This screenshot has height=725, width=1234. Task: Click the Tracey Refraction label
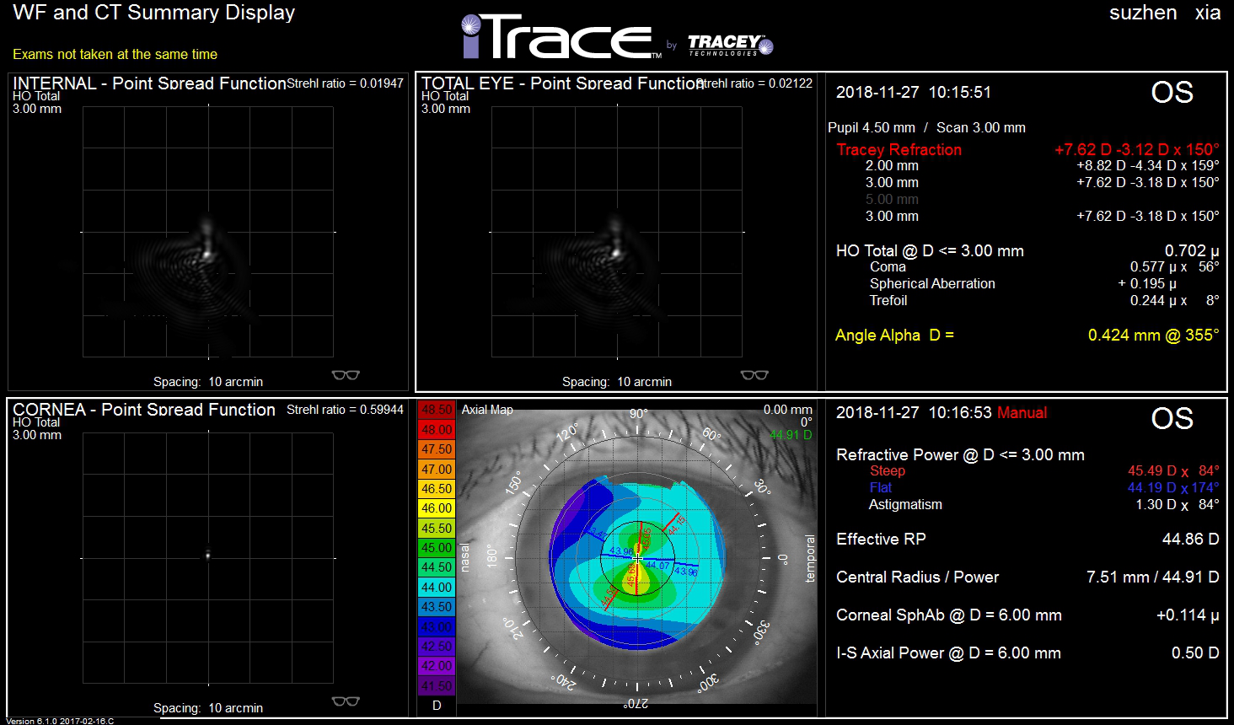[x=899, y=149]
